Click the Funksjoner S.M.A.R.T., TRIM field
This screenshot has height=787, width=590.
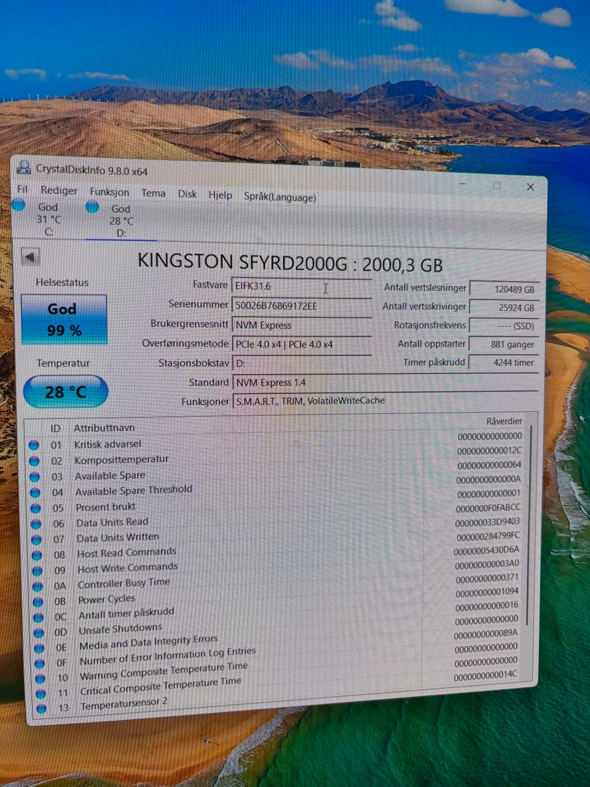click(385, 401)
